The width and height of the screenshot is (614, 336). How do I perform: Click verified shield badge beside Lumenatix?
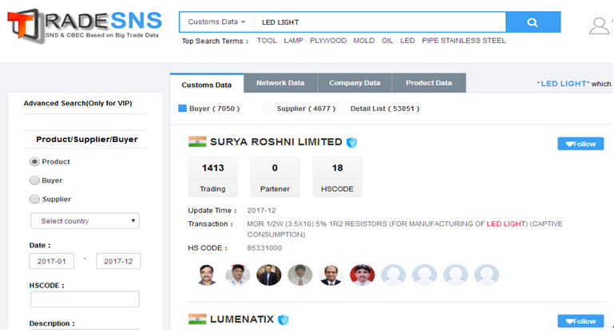[283, 320]
